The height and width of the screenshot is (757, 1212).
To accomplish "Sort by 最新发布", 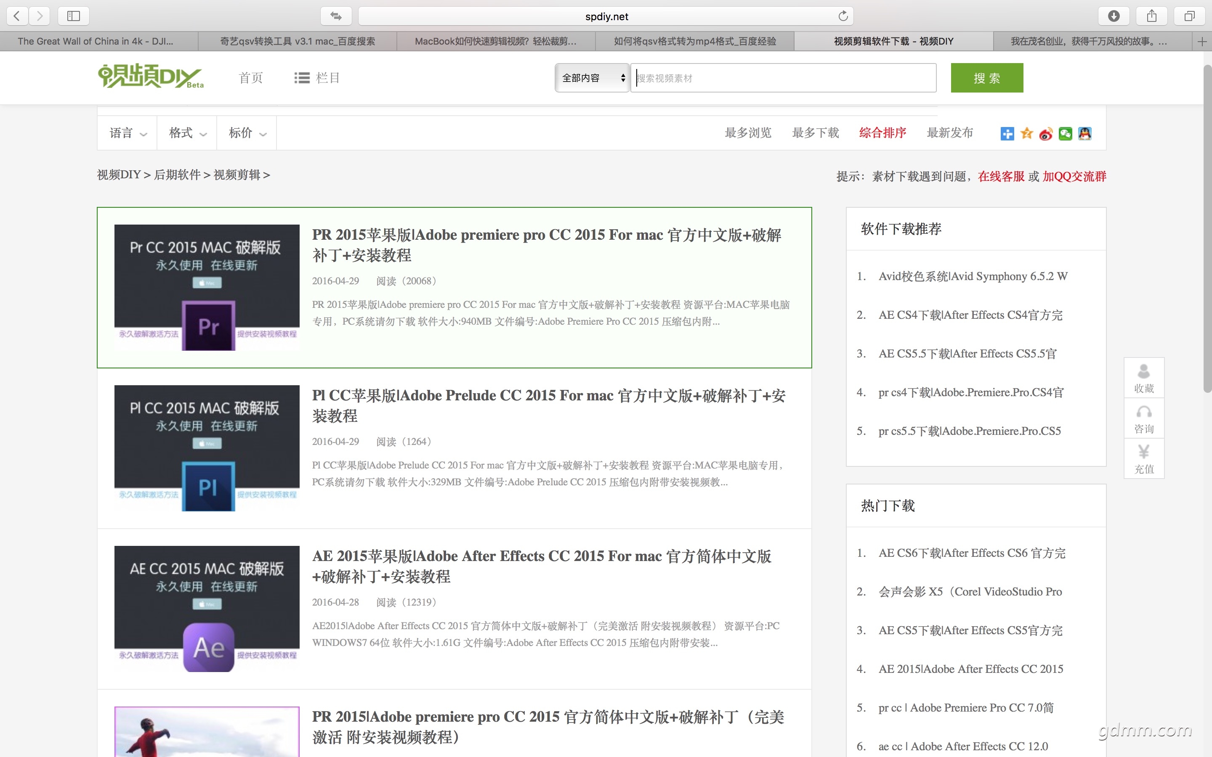I will [x=949, y=133].
